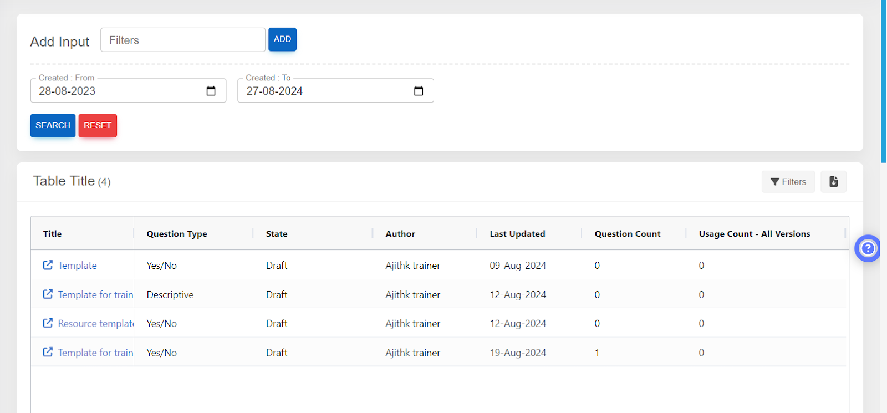This screenshot has height=413, width=887.
Task: Open the floating help question-mark button
Action: (x=868, y=248)
